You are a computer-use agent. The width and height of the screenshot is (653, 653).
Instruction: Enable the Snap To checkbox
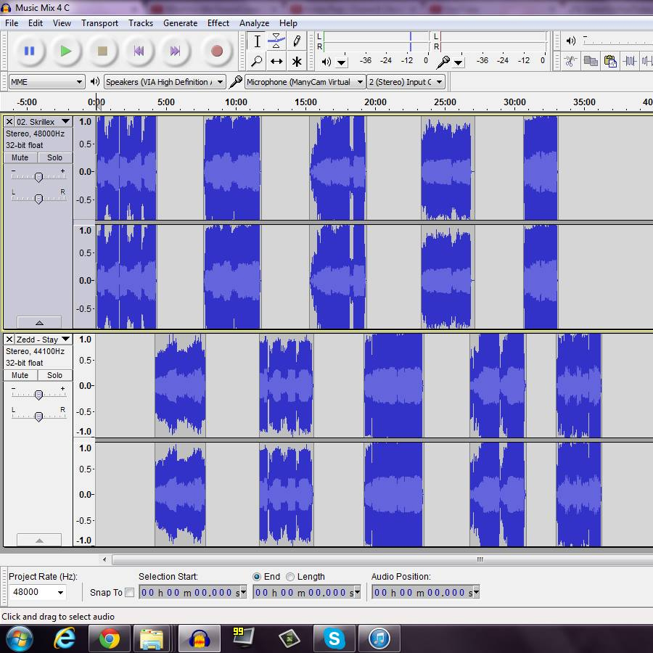click(x=129, y=592)
